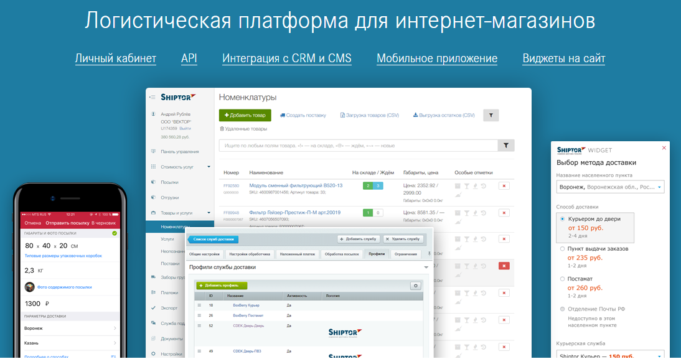Click the search field filter funnel button
The width and height of the screenshot is (681, 359).
tap(506, 146)
